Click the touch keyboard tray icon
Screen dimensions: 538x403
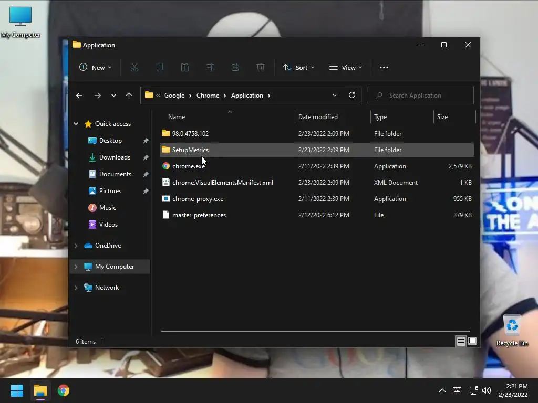tap(457, 390)
